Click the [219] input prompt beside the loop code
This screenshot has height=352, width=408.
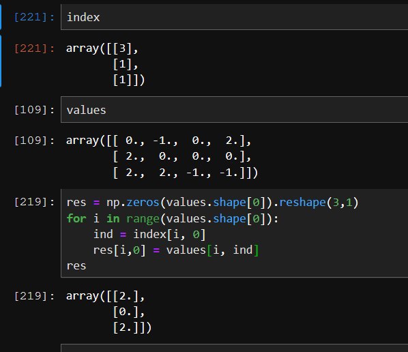pos(34,202)
